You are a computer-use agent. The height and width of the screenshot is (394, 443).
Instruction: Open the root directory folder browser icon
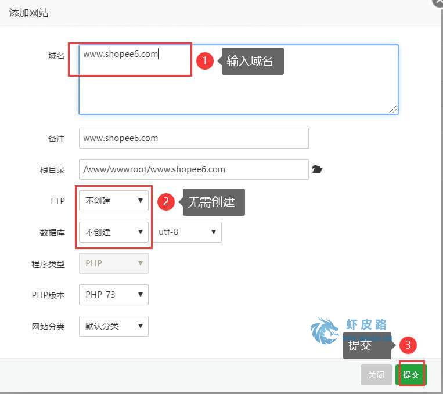coord(317,169)
